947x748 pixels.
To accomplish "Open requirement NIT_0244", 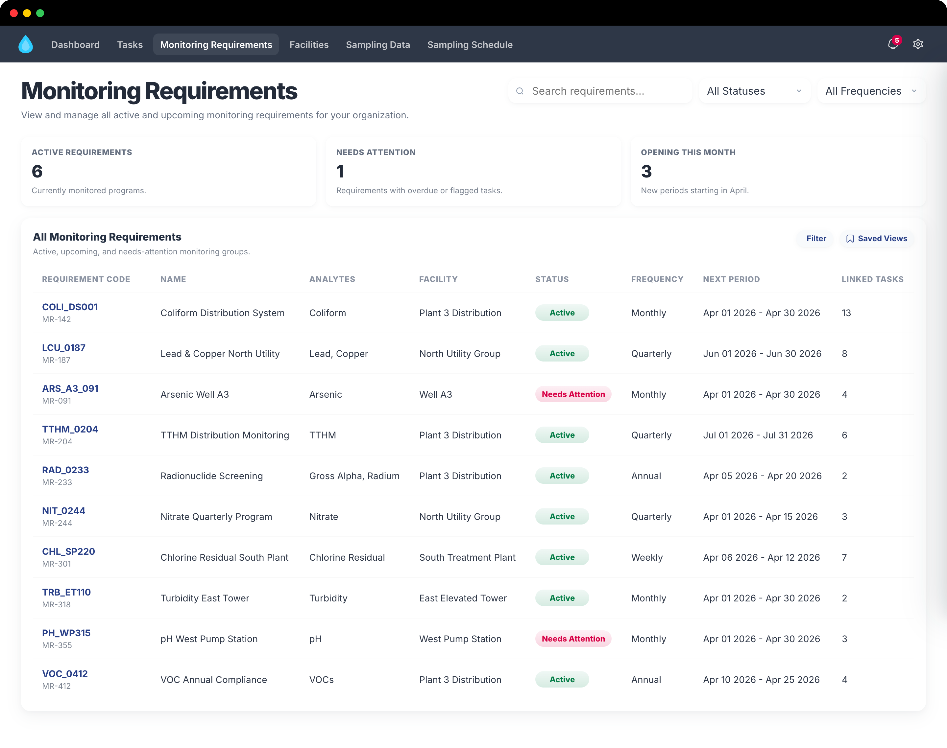I will click(x=63, y=511).
